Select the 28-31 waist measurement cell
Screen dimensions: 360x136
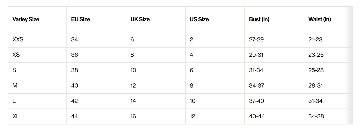[316, 86]
